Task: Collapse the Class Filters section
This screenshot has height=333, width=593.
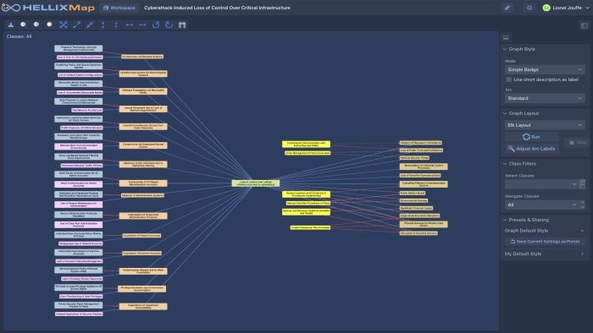Action: coord(505,164)
